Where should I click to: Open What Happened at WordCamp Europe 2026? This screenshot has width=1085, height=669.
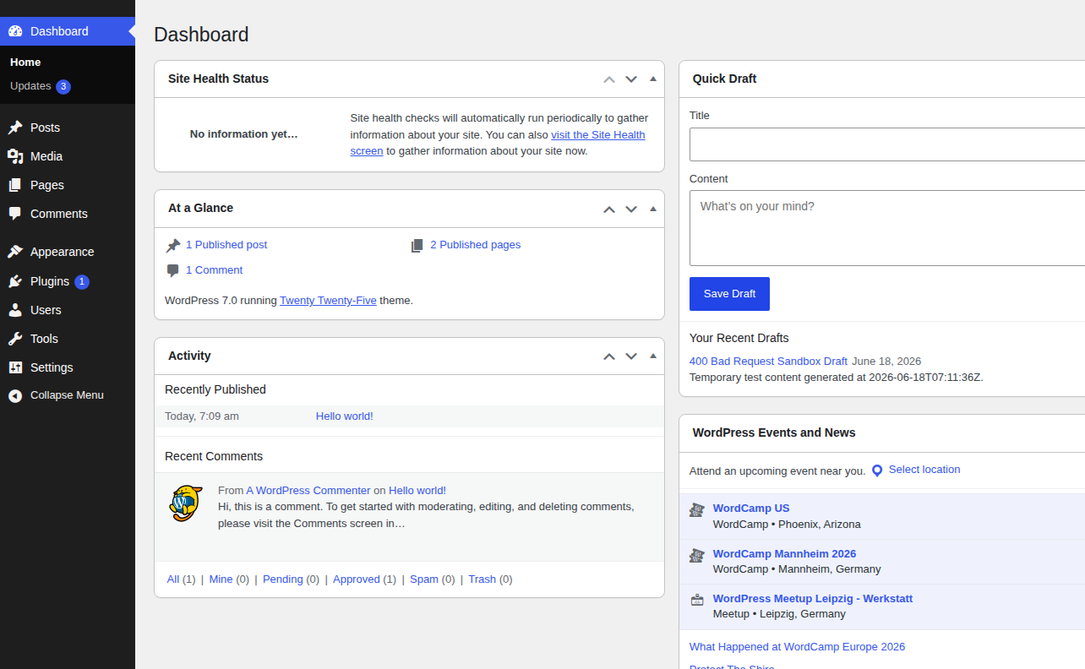[x=797, y=647]
